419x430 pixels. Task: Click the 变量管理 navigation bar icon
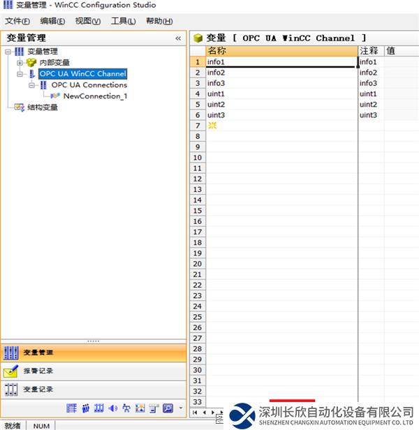tap(11, 353)
